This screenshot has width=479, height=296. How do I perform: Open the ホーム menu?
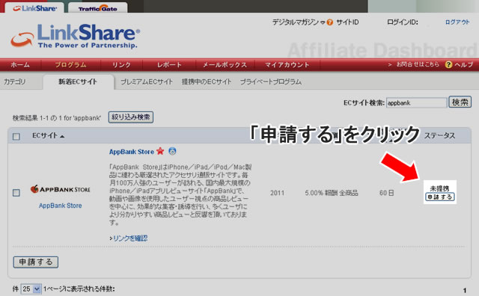tap(20, 65)
